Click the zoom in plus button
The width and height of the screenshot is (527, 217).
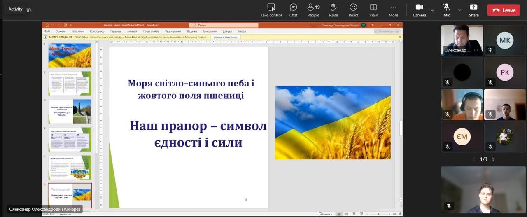[x=389, y=214]
